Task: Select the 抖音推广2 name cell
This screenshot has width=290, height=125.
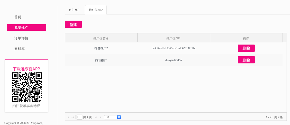Action: 101,48
